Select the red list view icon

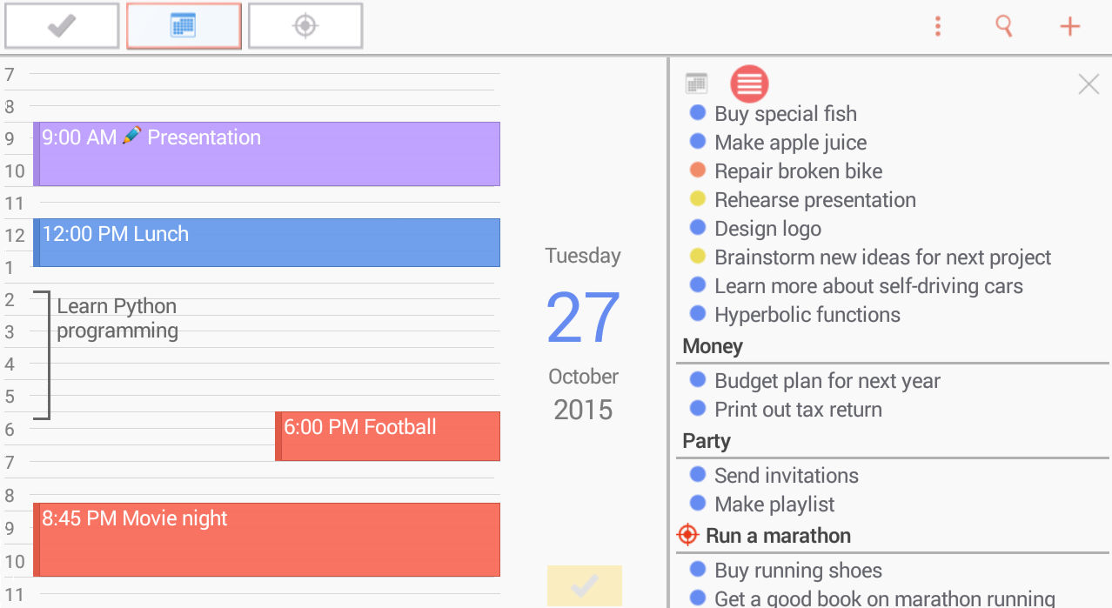click(749, 84)
